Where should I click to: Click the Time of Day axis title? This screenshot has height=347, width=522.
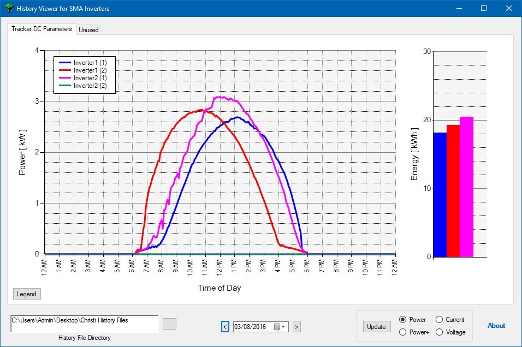click(x=220, y=288)
